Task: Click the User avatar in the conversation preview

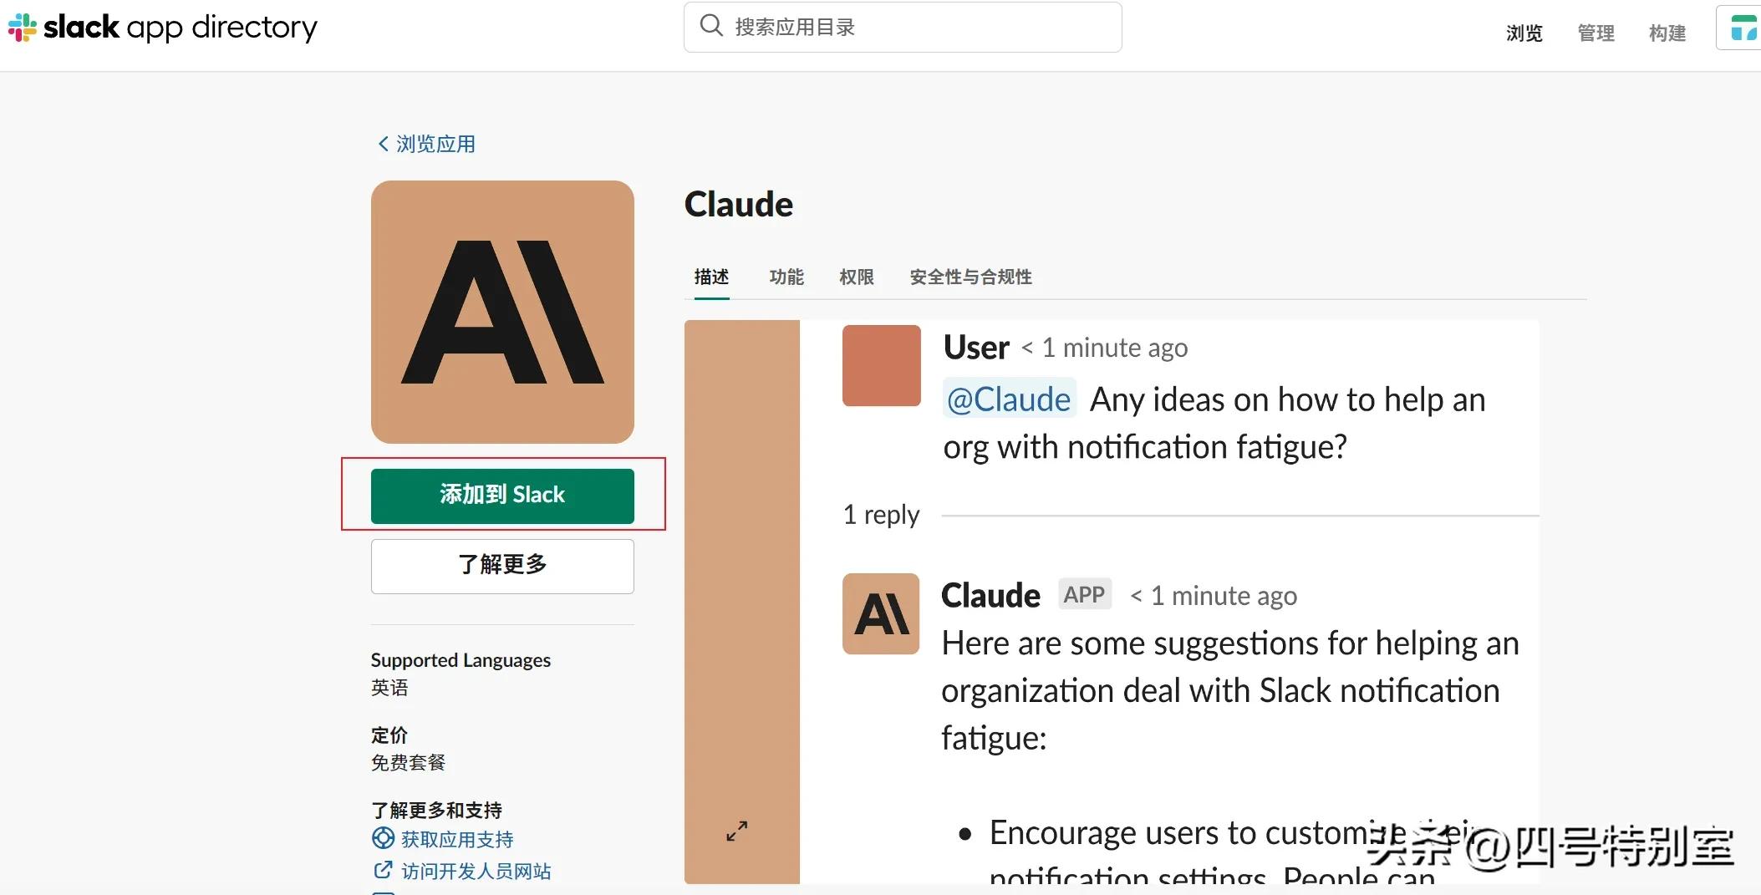Action: (x=881, y=365)
